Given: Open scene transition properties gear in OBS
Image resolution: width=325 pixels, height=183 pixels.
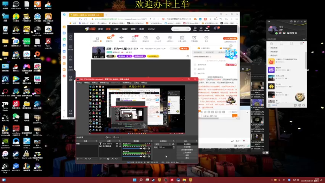Looking at the screenshot, I should pos(173,144).
